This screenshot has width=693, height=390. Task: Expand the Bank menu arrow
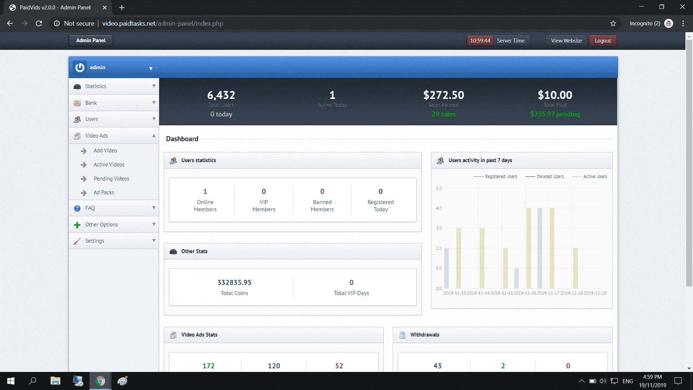[154, 103]
